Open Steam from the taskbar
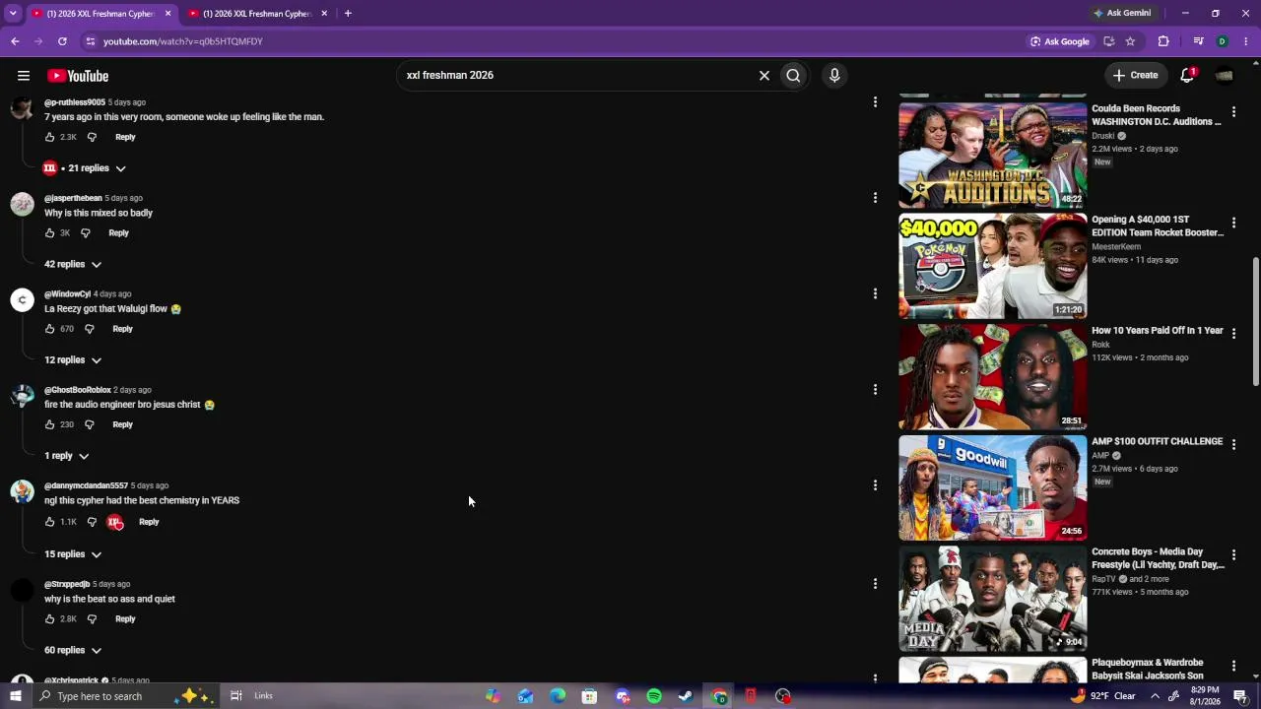The image size is (1261, 709). click(686, 696)
